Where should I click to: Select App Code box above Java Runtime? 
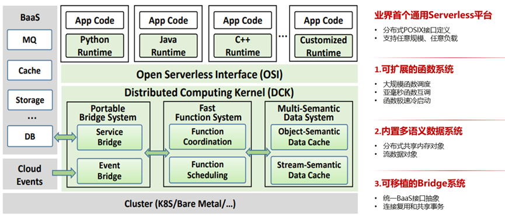(168, 20)
